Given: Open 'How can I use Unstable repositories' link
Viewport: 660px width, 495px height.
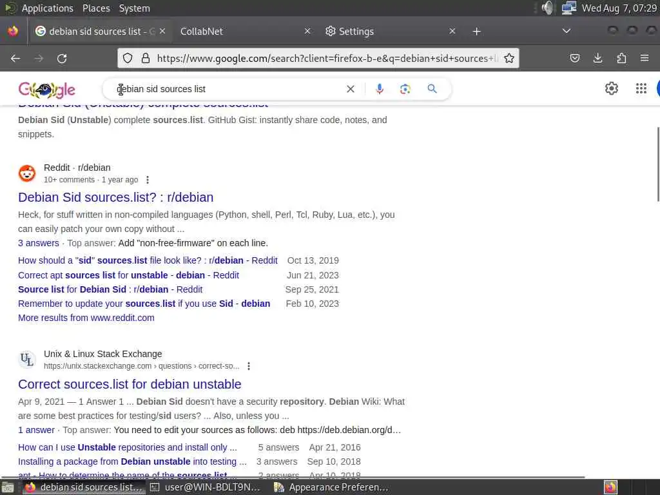Looking at the screenshot, I should tap(128, 447).
